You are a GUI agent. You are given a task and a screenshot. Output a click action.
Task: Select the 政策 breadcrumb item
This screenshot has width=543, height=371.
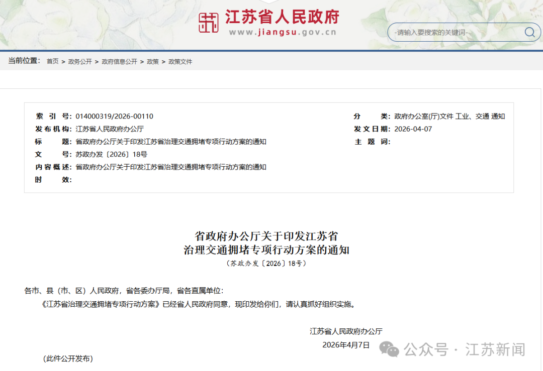click(x=153, y=62)
